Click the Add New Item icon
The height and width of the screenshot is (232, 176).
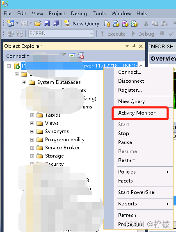[24, 23]
